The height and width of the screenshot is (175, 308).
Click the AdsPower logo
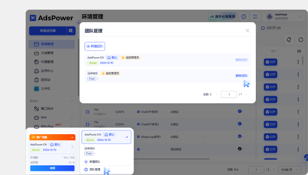tap(51, 18)
